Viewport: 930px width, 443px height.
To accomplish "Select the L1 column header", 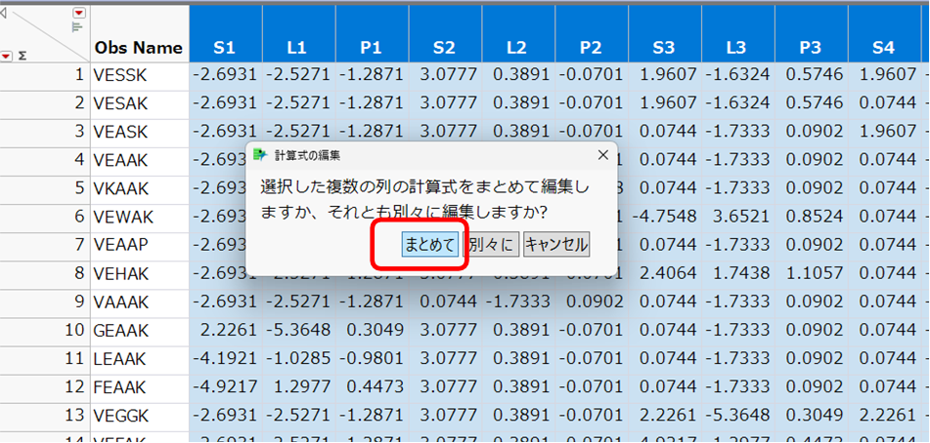I will [x=298, y=34].
